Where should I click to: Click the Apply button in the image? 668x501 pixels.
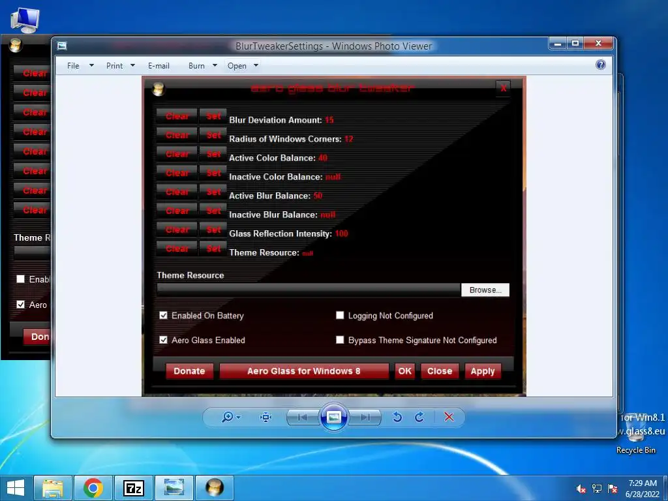[483, 371]
